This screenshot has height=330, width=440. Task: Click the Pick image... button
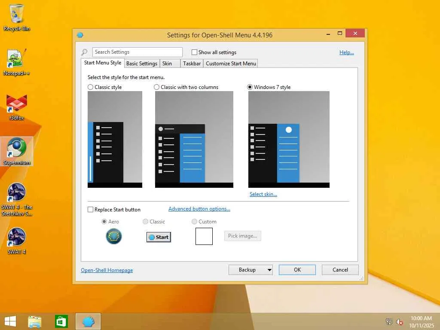pos(242,236)
